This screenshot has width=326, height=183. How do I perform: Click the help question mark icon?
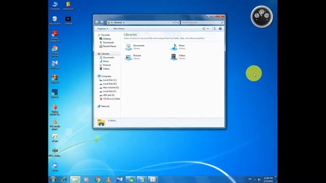220,28
